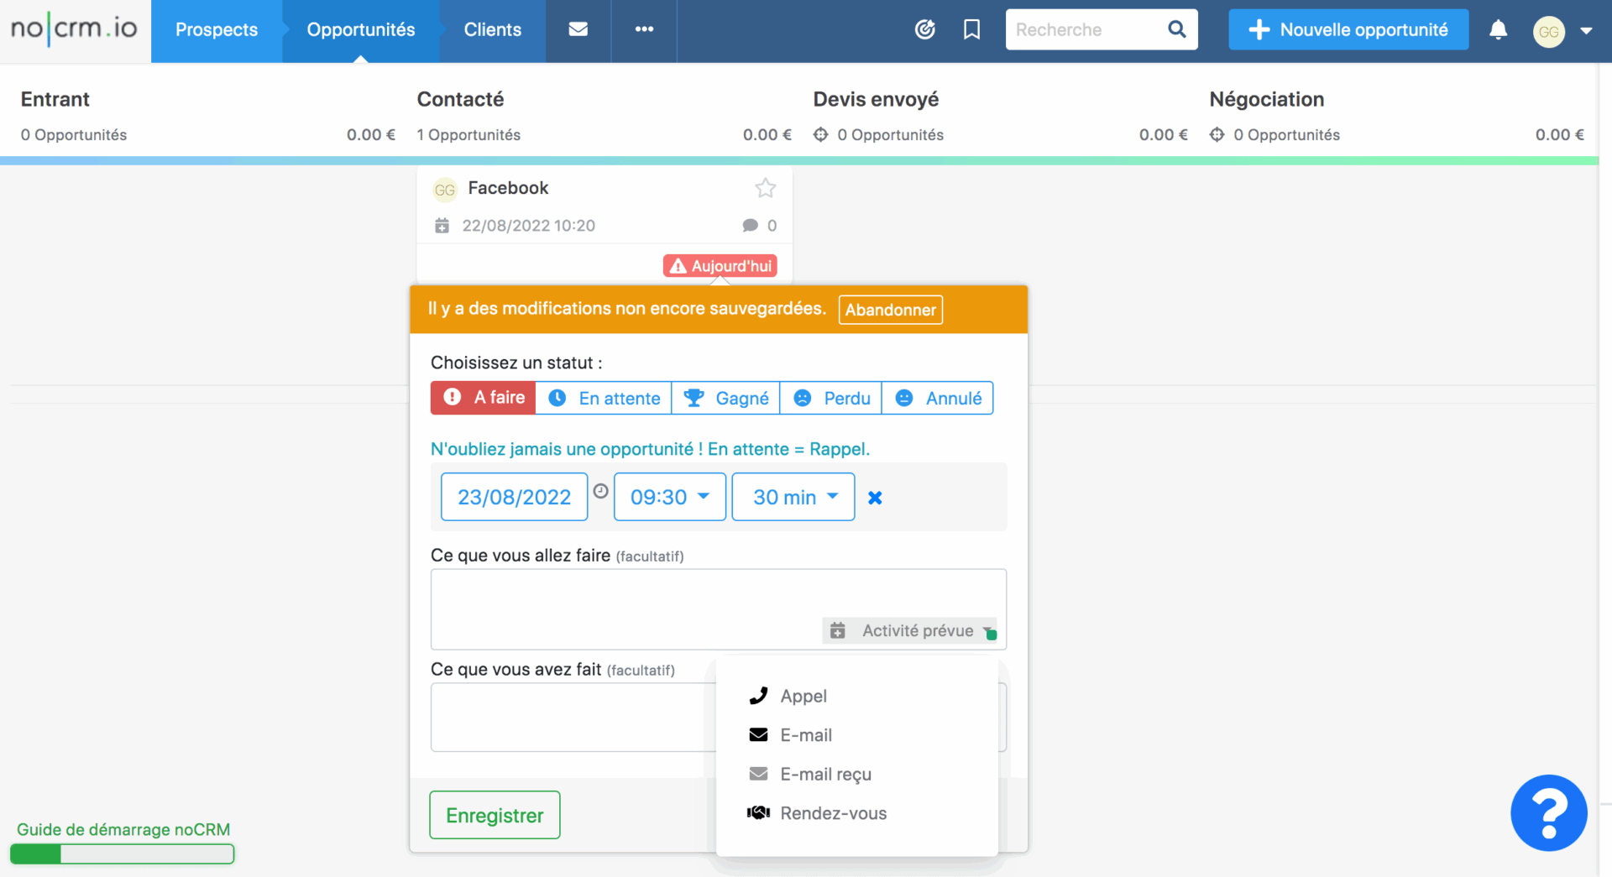
Task: Star the Facebook opportunity
Action: click(765, 188)
